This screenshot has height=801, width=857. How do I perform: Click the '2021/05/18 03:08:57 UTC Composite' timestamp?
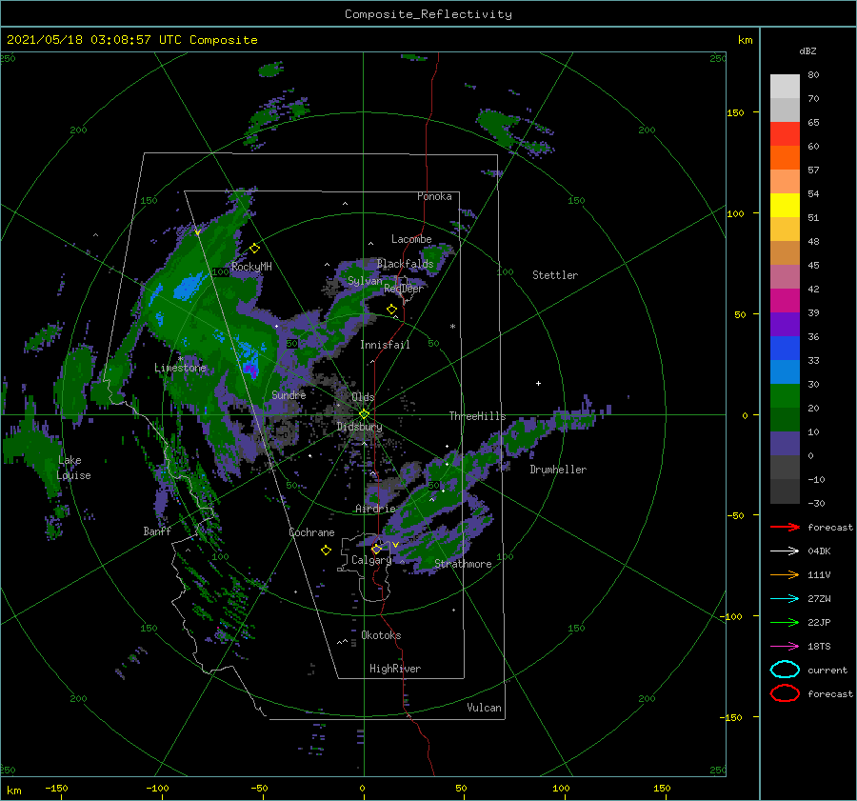point(131,40)
